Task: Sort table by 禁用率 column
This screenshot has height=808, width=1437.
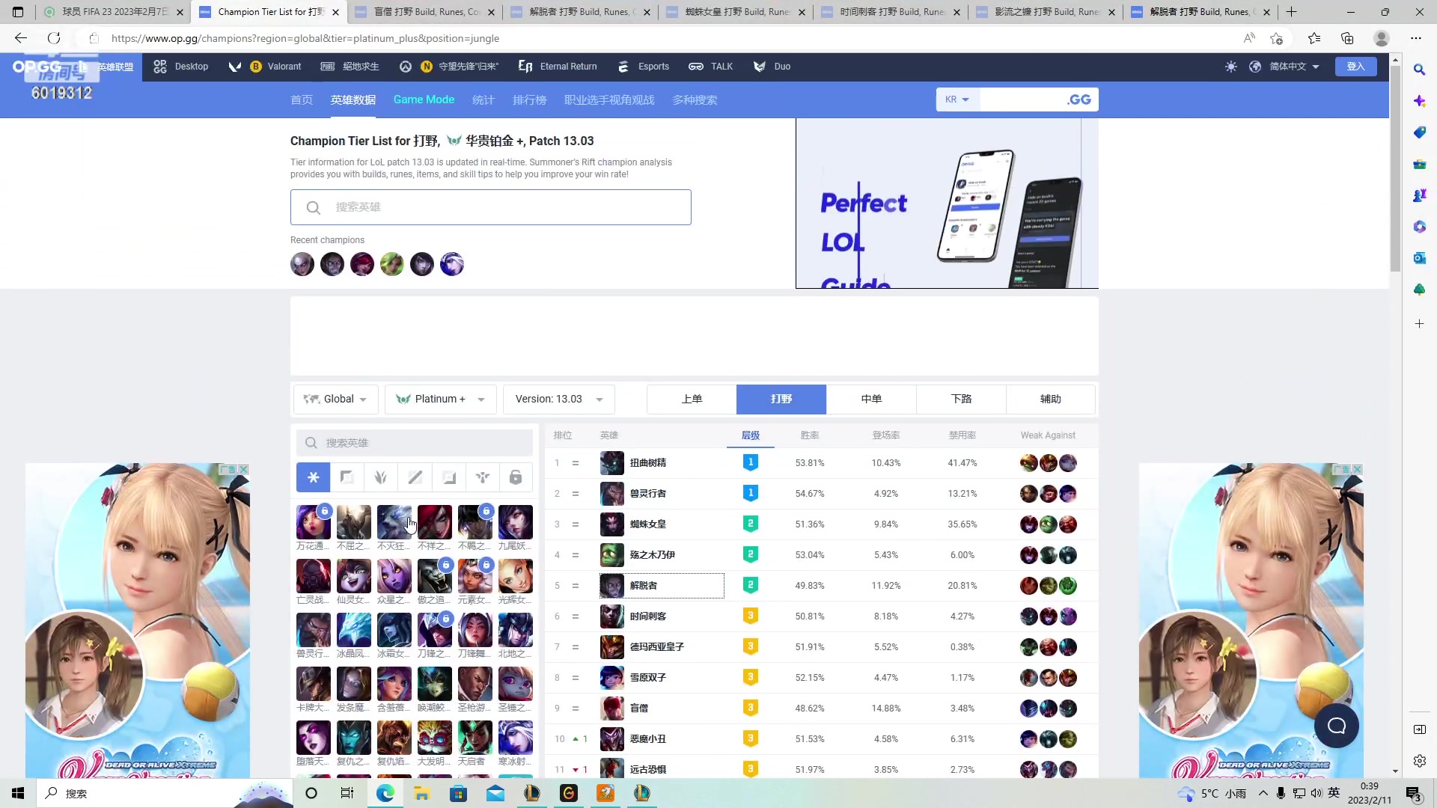Action: pyautogui.click(x=962, y=435)
